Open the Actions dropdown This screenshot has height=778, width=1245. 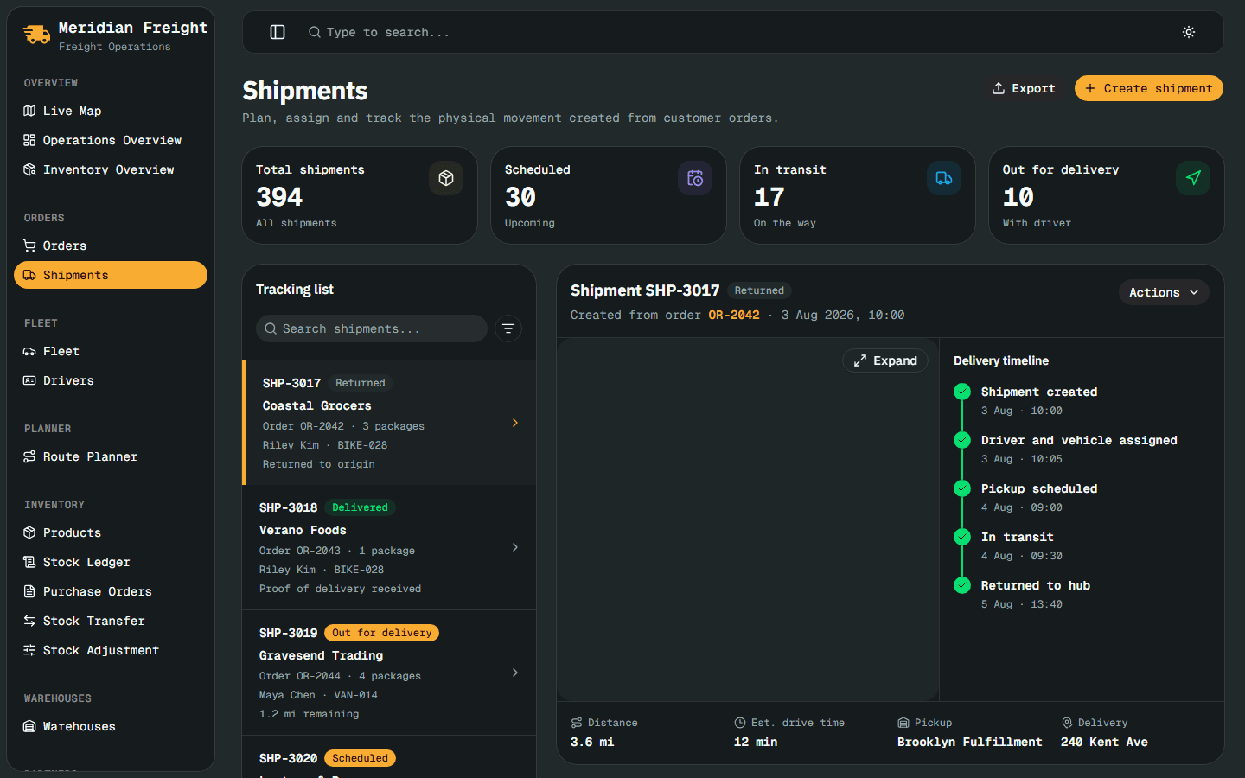(1164, 292)
